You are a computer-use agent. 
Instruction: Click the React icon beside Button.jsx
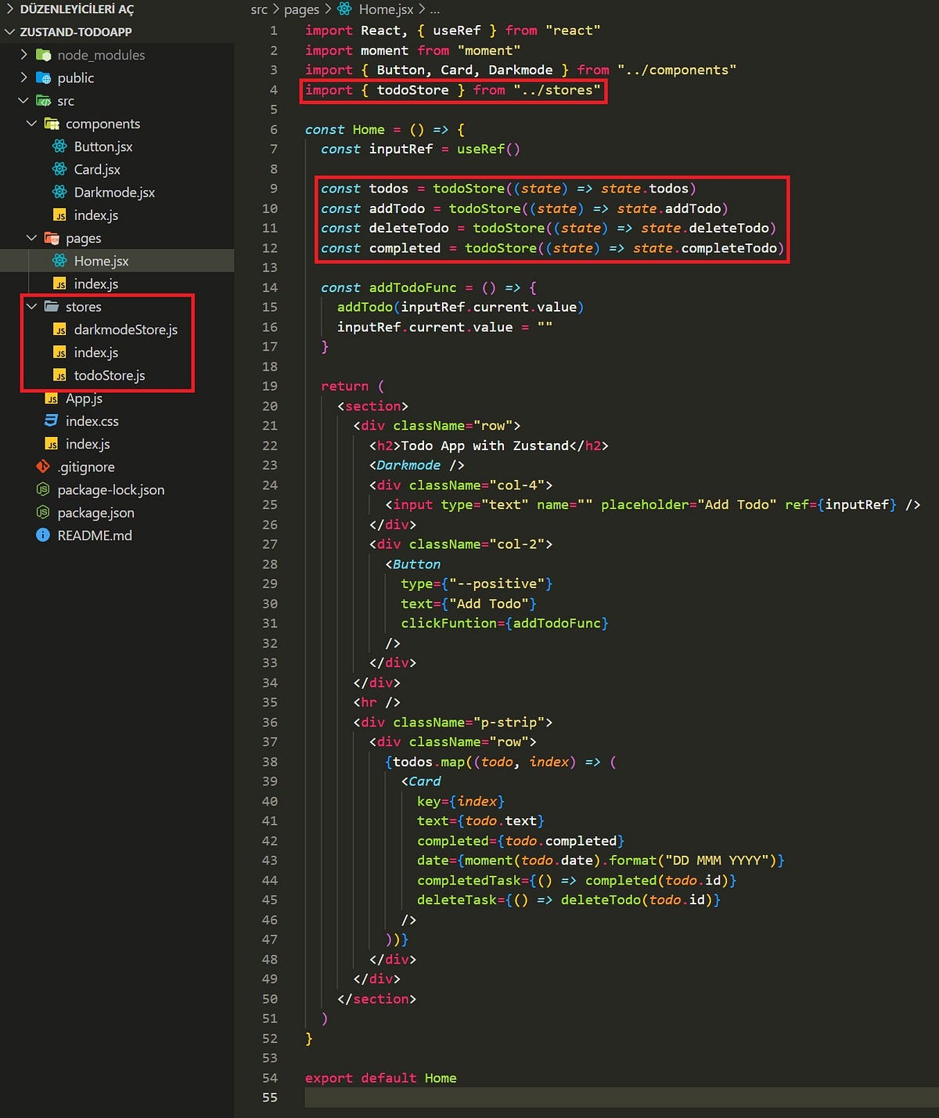click(x=60, y=146)
